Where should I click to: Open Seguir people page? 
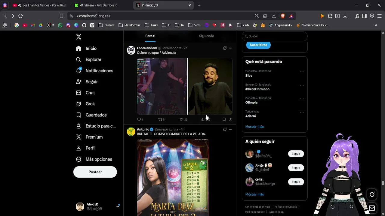tap(87, 82)
